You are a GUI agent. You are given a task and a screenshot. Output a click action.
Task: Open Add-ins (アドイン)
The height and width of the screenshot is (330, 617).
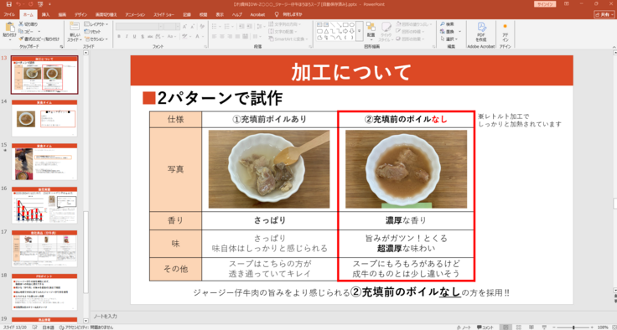pyautogui.click(x=506, y=32)
